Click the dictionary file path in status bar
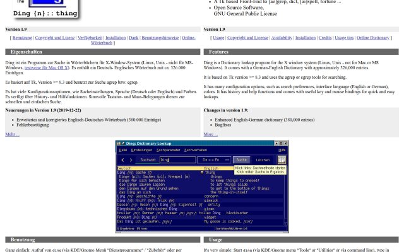Image resolution: width=404 pixels, height=252 pixels. (x=232, y=228)
